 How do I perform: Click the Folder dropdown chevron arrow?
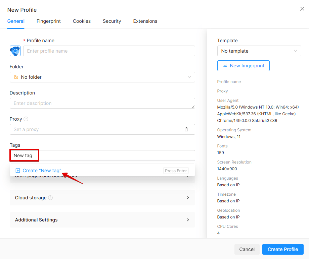tap(189, 77)
